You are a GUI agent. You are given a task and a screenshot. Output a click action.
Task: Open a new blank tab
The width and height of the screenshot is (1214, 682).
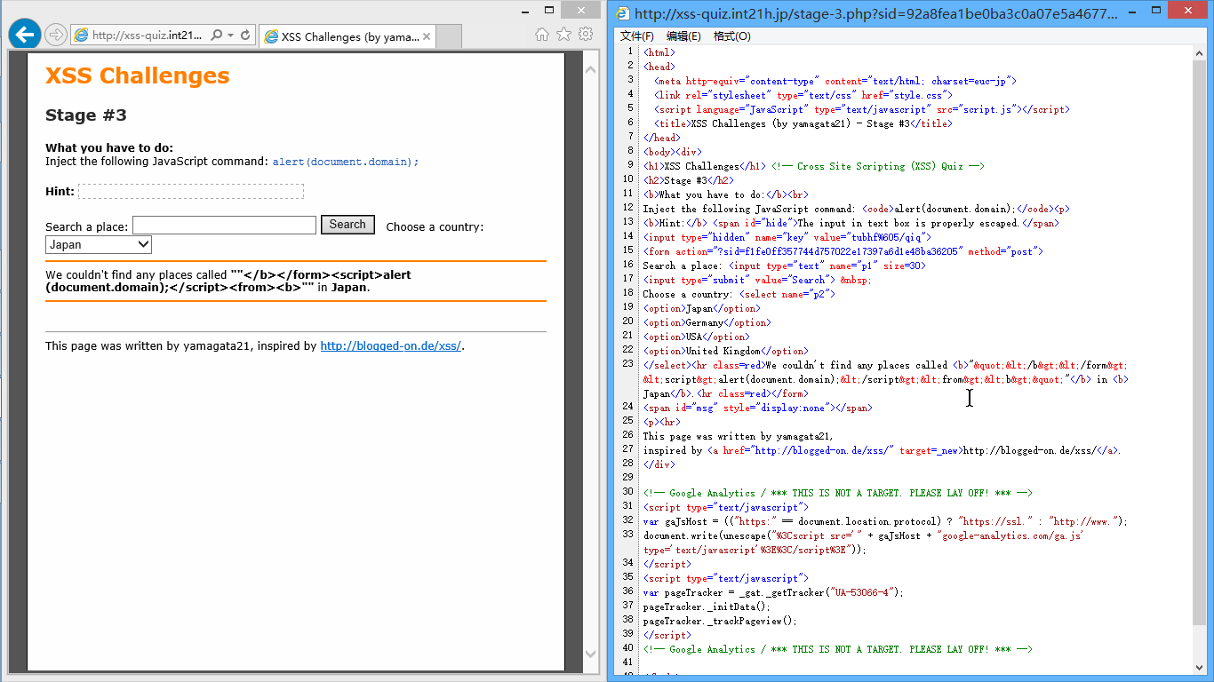point(450,36)
